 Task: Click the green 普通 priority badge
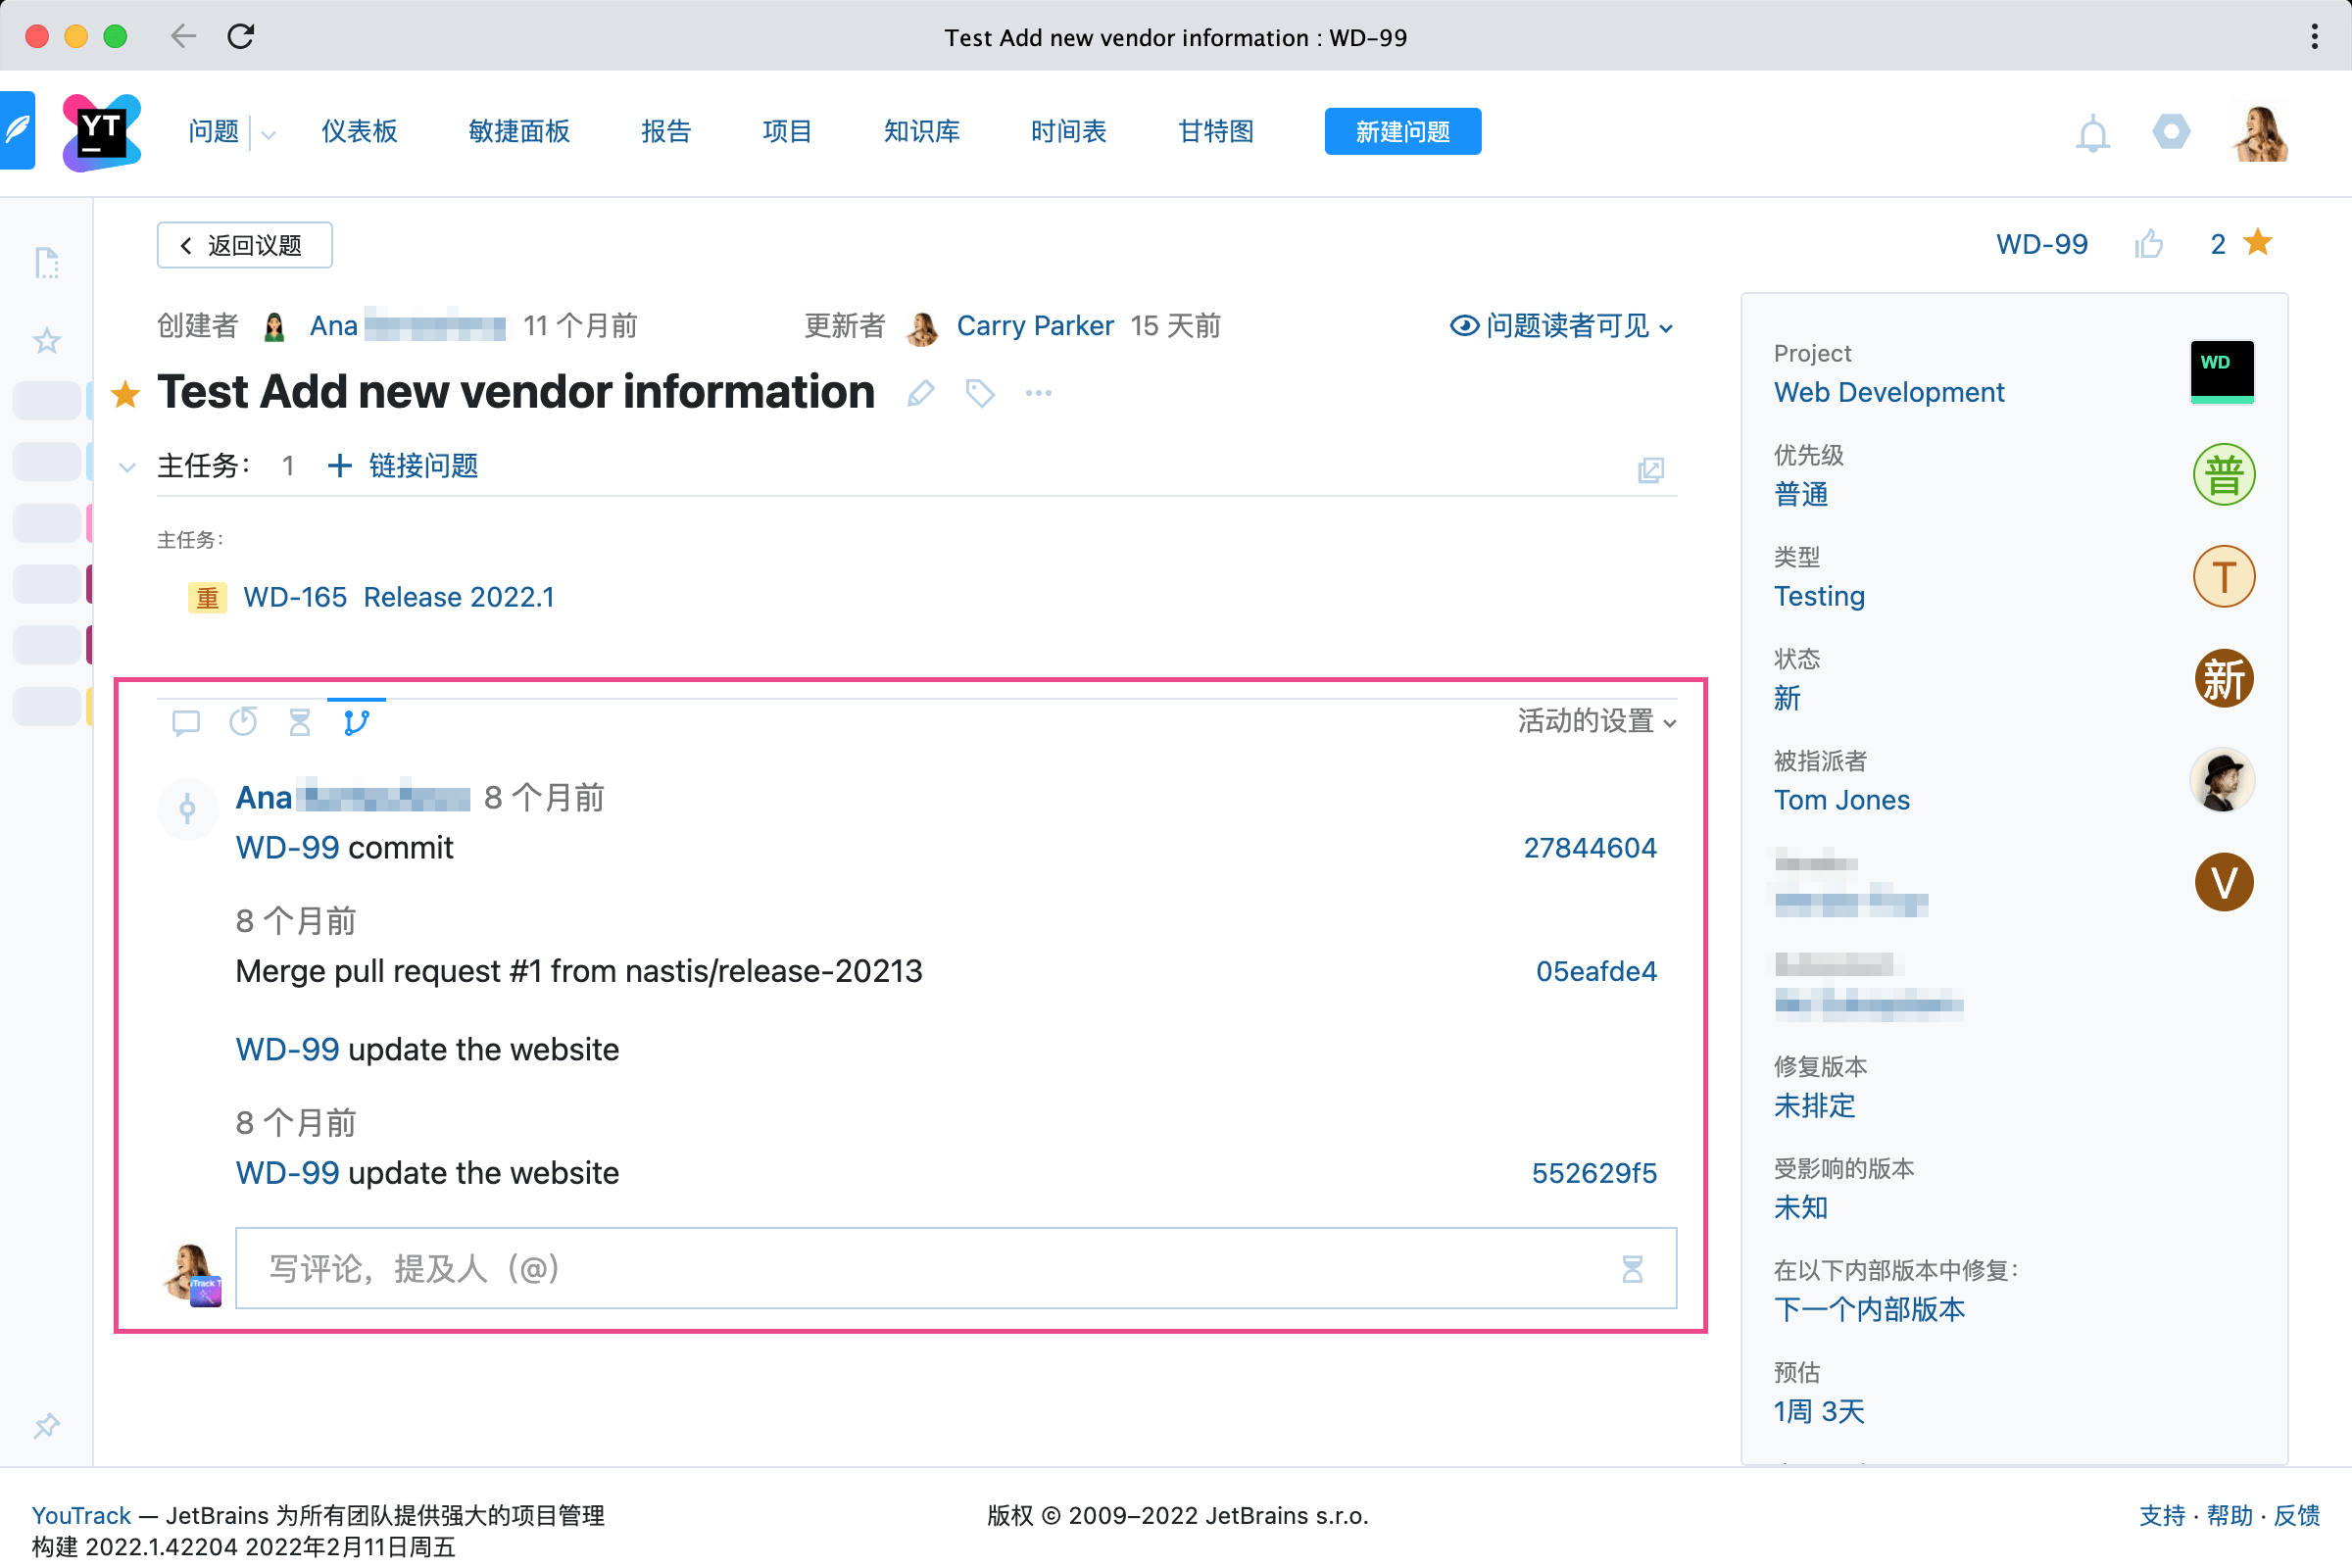point(2223,475)
